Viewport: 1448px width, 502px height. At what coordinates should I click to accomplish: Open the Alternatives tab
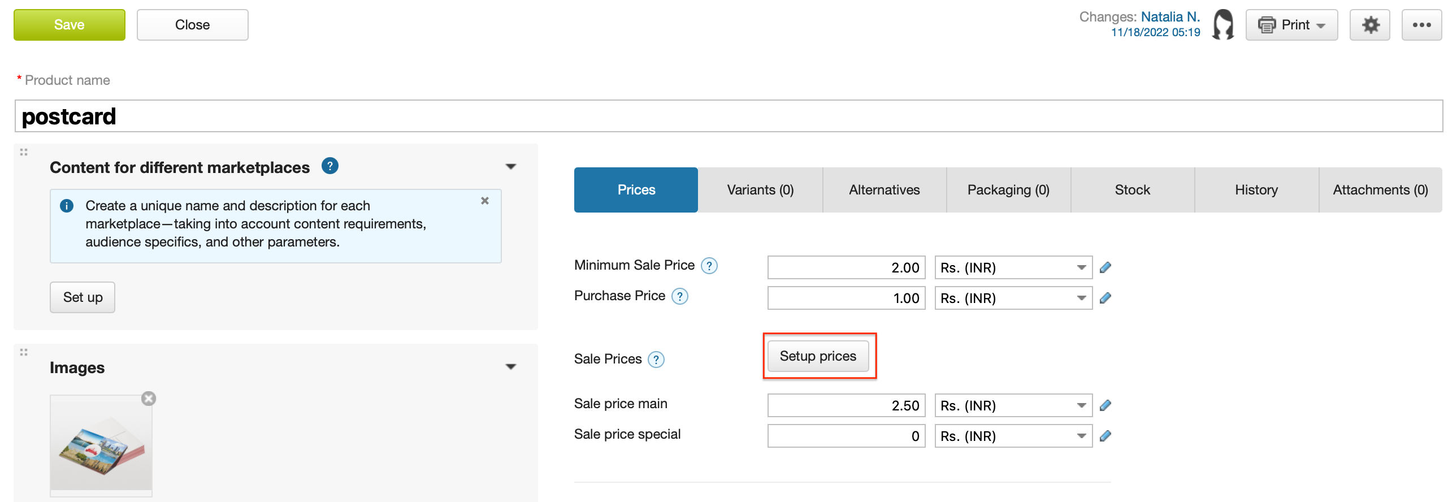pos(885,190)
